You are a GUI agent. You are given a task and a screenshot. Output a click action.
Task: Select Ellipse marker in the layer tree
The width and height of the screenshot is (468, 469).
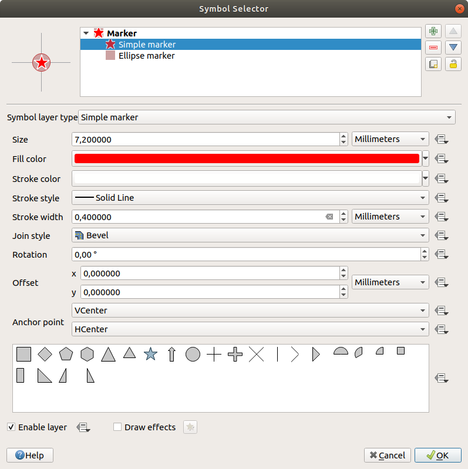[x=146, y=56]
